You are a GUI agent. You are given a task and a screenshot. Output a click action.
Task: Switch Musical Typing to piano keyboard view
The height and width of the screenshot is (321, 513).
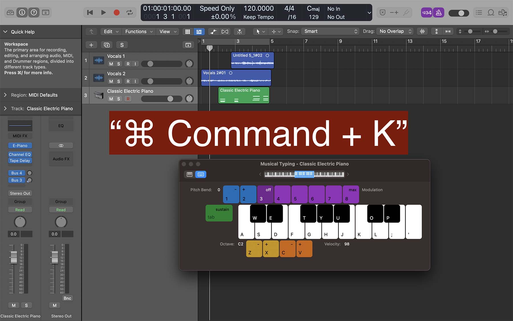point(190,174)
